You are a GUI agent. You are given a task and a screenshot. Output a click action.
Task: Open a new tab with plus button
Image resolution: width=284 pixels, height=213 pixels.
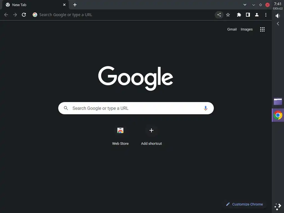75,5
